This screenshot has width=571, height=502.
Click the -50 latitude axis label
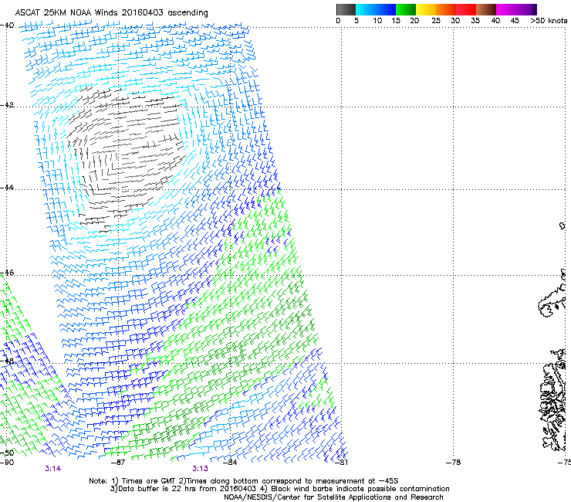pyautogui.click(x=7, y=453)
